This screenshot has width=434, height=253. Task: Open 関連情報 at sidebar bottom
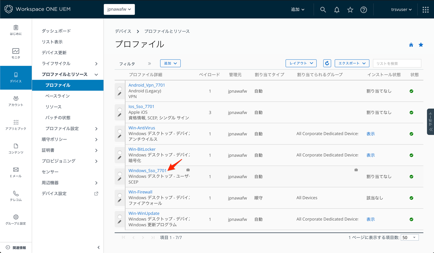click(16, 248)
